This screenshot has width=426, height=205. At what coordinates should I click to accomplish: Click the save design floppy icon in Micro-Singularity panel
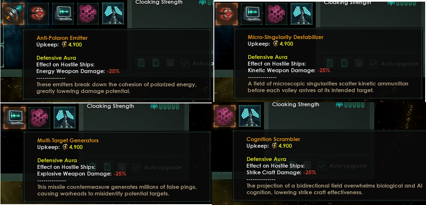coord(359,63)
